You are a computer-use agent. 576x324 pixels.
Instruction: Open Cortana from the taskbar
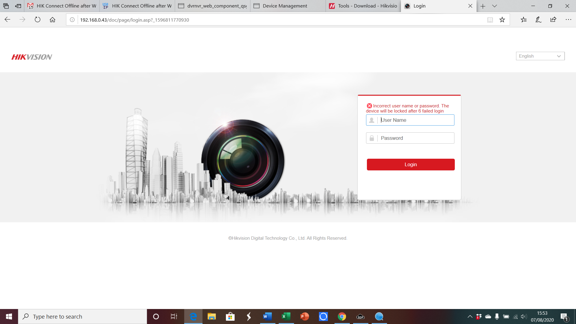click(156, 316)
